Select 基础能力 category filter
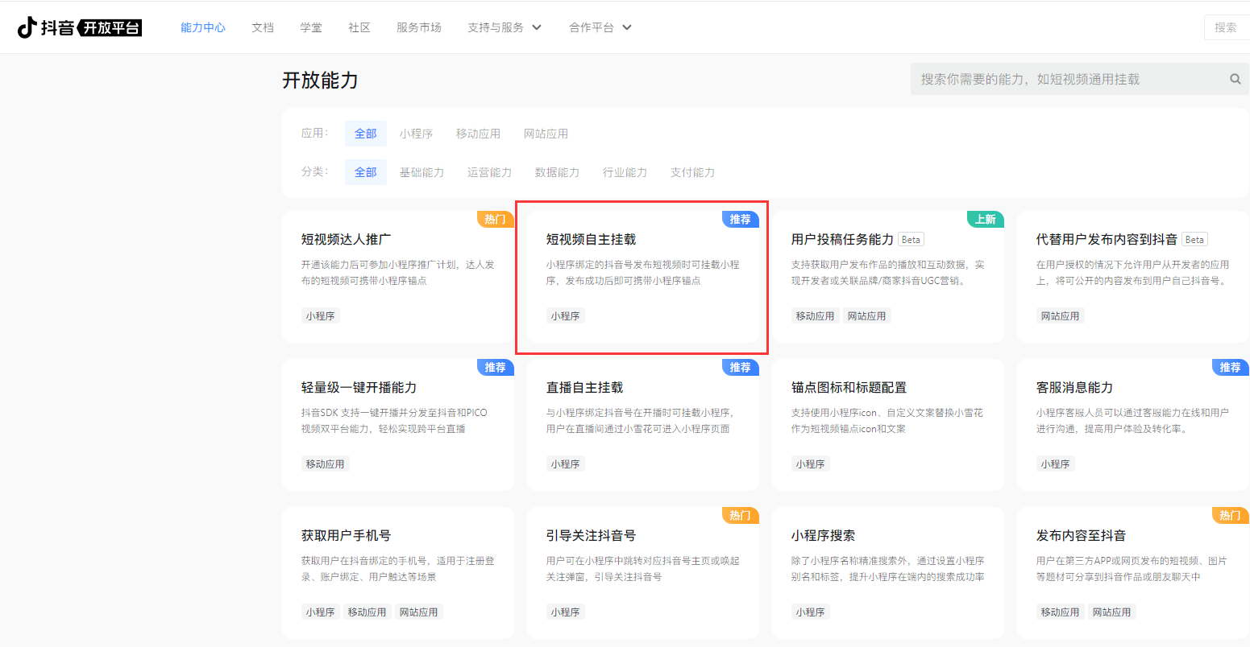This screenshot has width=1250, height=647. (x=422, y=172)
